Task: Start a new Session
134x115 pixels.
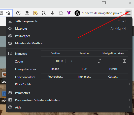Action: pos(84,53)
